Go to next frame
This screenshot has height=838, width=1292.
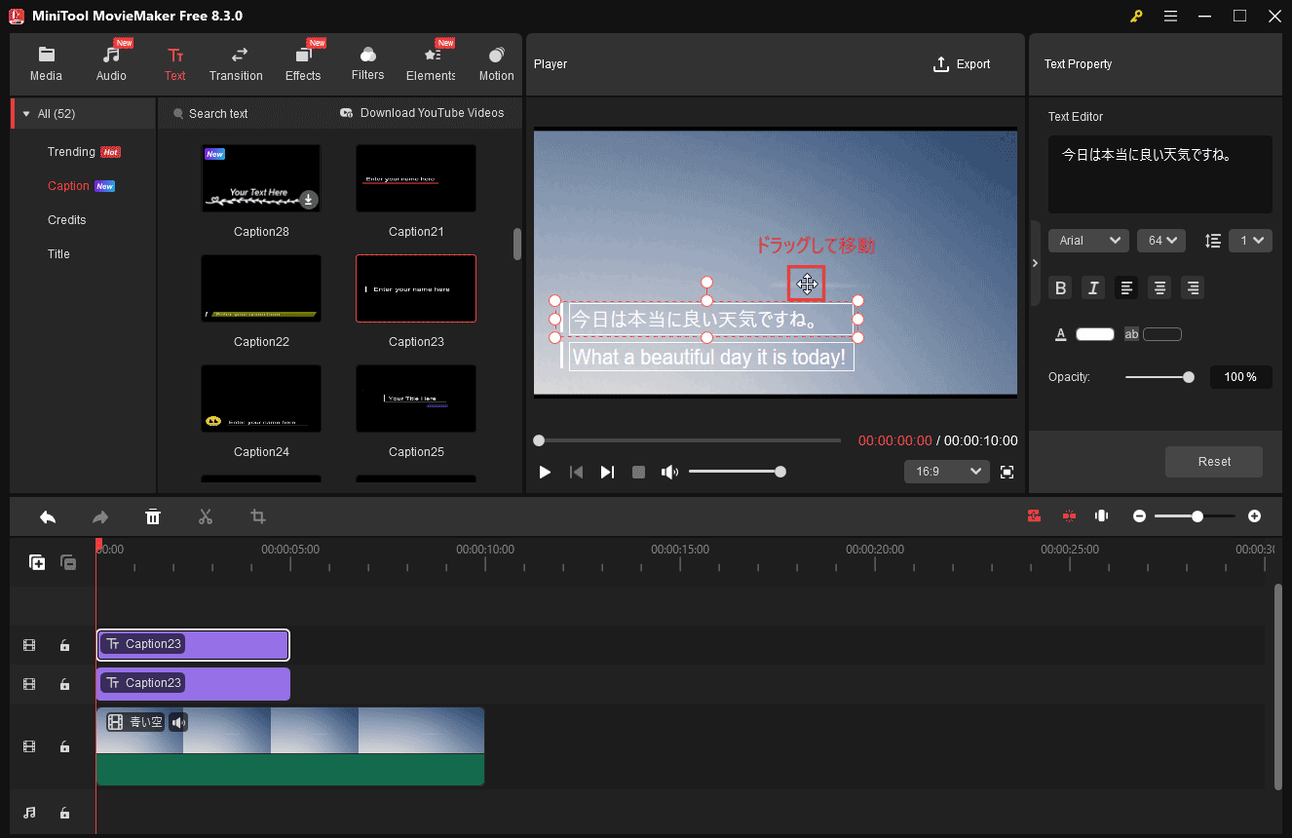click(x=607, y=472)
